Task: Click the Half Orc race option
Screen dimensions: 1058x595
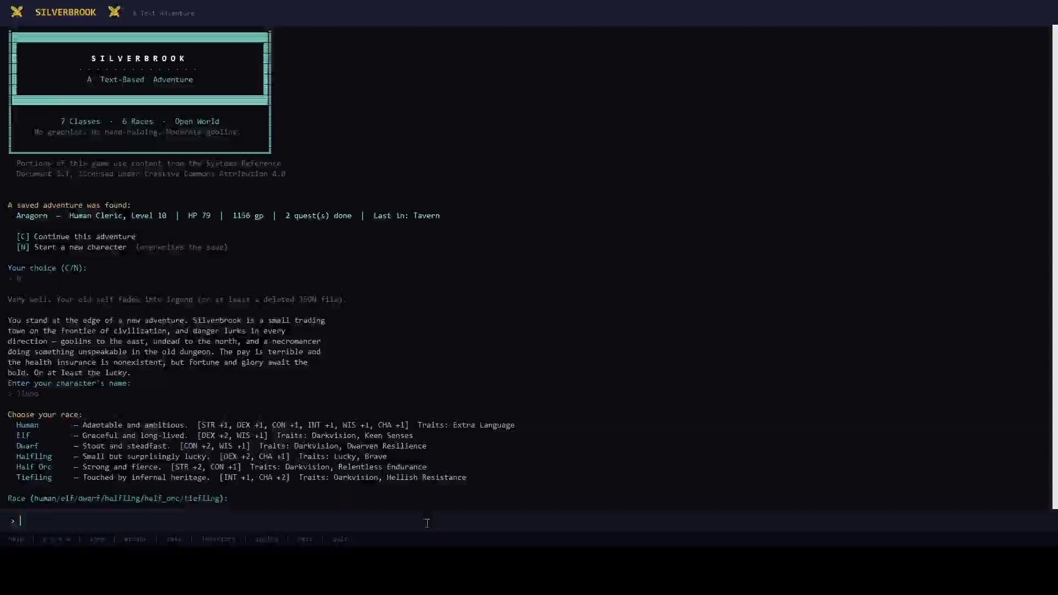Action: pyautogui.click(x=34, y=467)
